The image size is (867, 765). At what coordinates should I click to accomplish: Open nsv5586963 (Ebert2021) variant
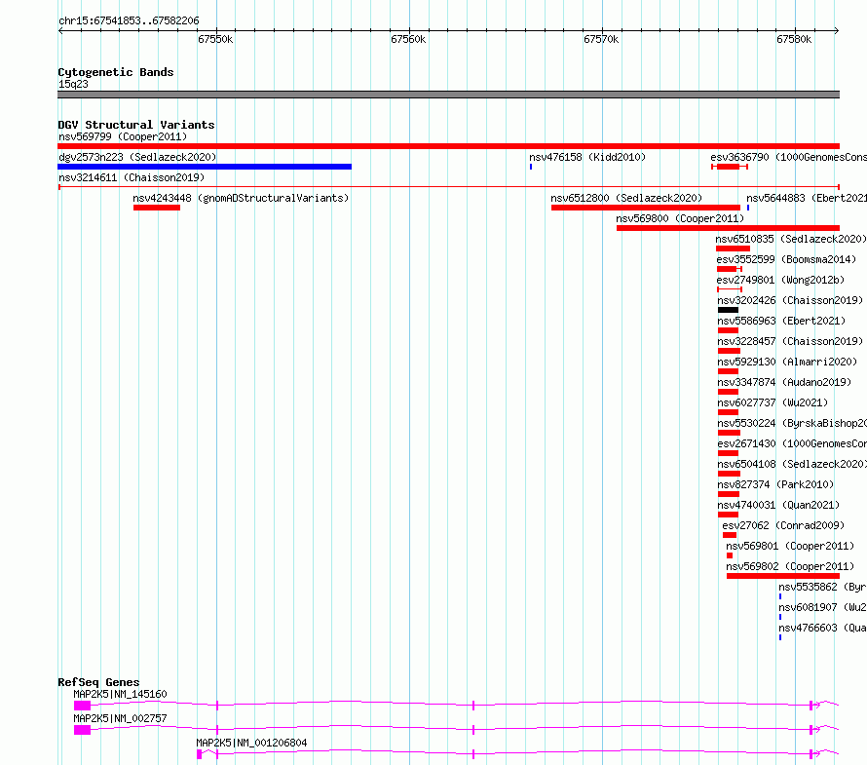781,321
